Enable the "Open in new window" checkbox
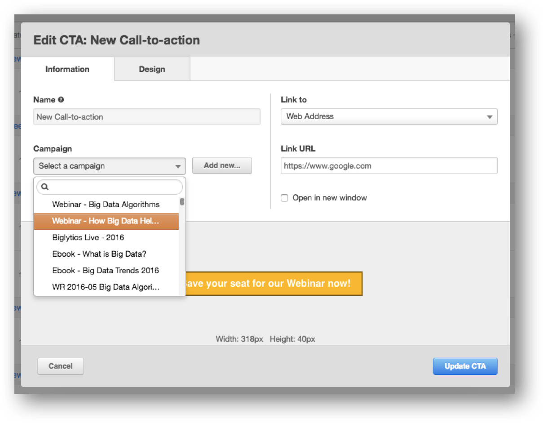The height and width of the screenshot is (423, 544). [x=284, y=198]
